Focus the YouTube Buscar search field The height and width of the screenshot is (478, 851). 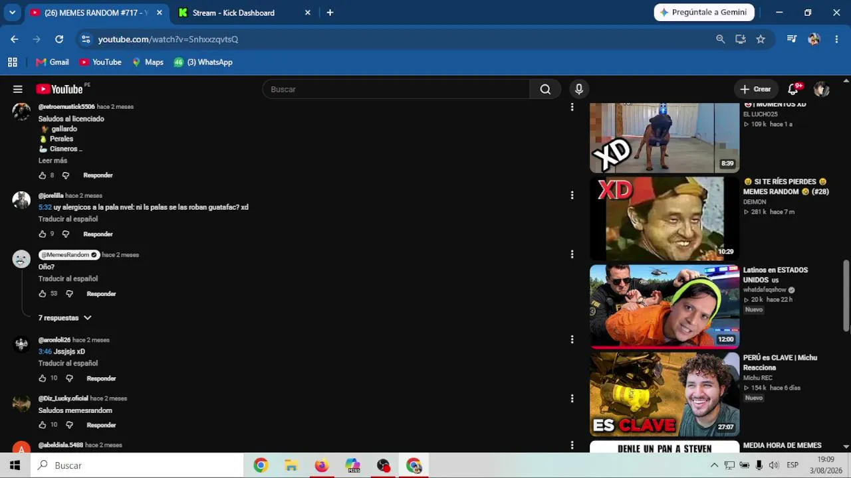396,89
